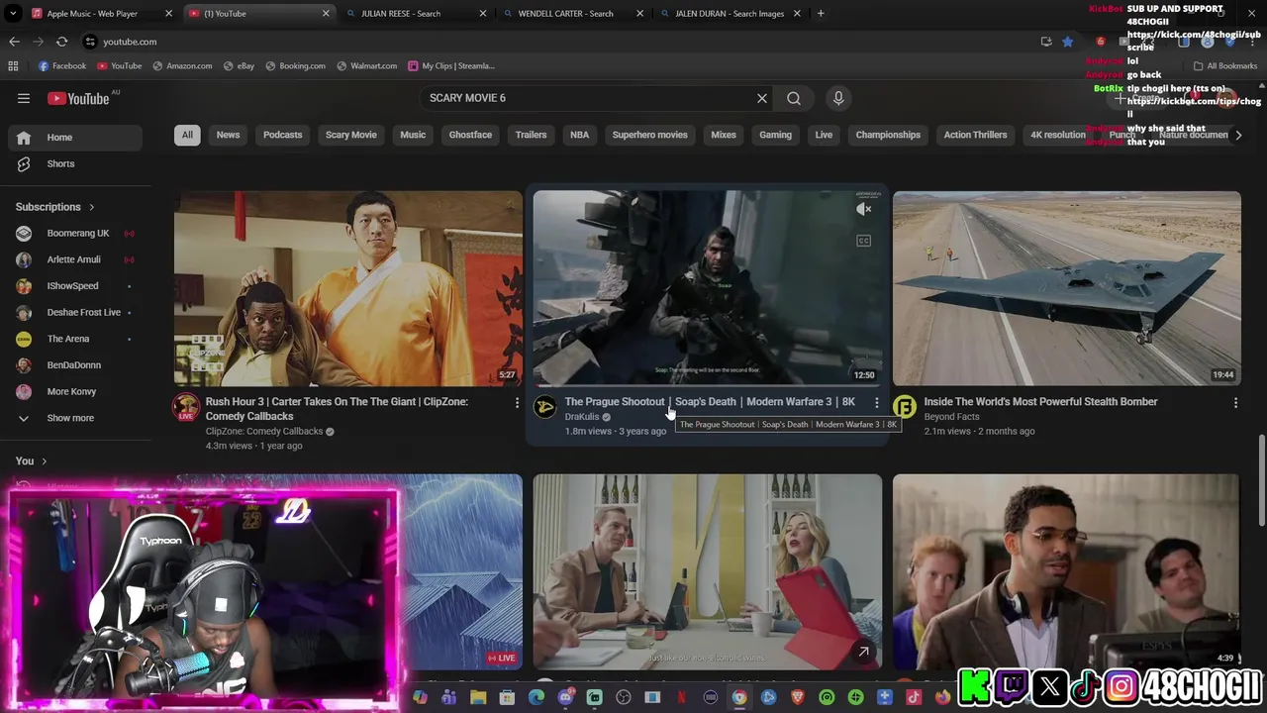Open the YouTube guide hamburger menu
This screenshot has height=713, width=1267.
(24, 98)
